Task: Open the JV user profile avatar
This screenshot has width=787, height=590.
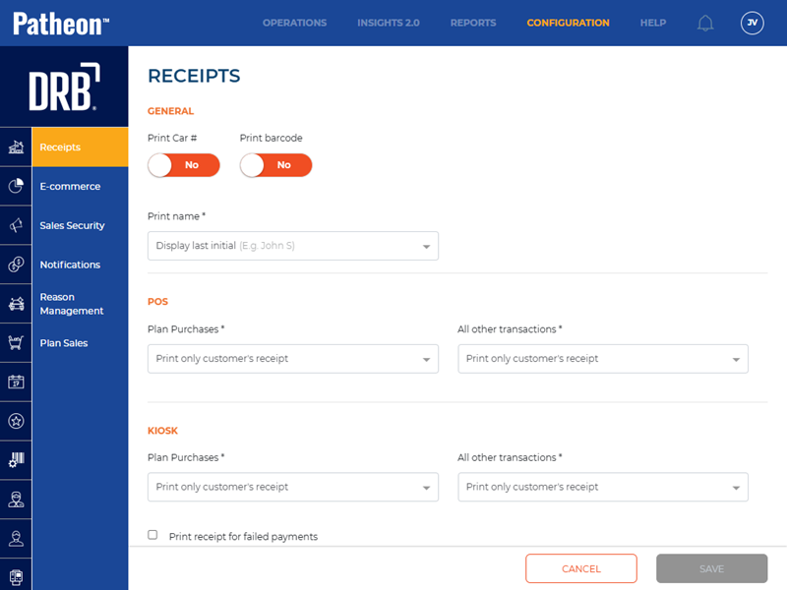Action: (752, 23)
